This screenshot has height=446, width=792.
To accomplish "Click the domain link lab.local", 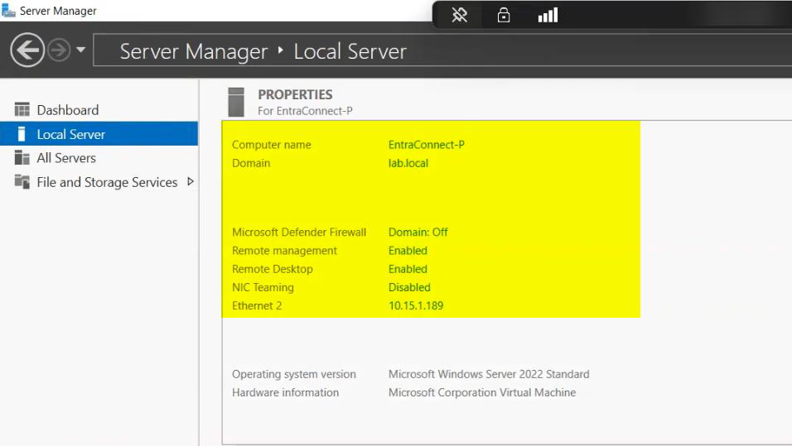I will point(408,163).
